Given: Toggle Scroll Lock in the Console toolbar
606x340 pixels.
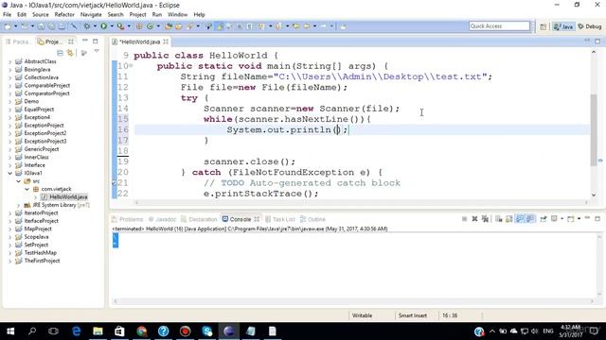Looking at the screenshot, I should [x=509, y=219].
